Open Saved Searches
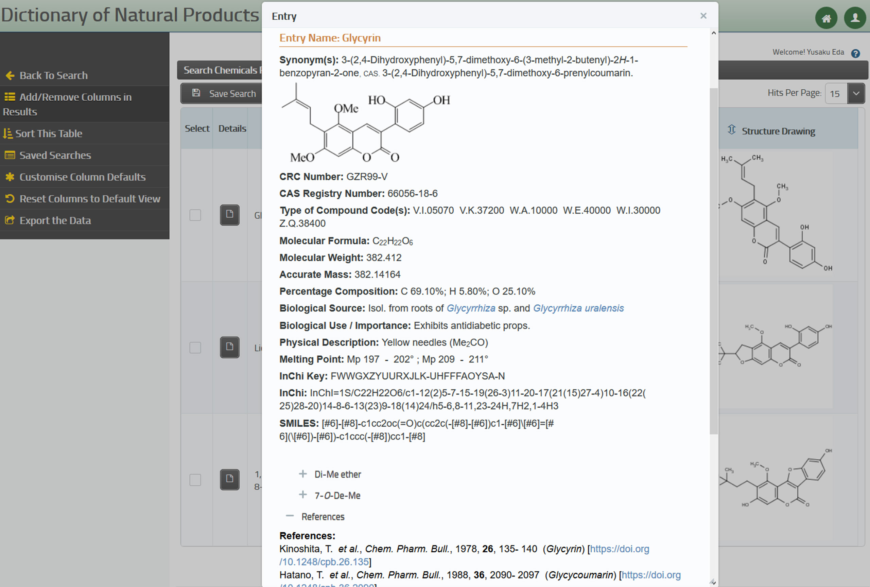 point(85,155)
